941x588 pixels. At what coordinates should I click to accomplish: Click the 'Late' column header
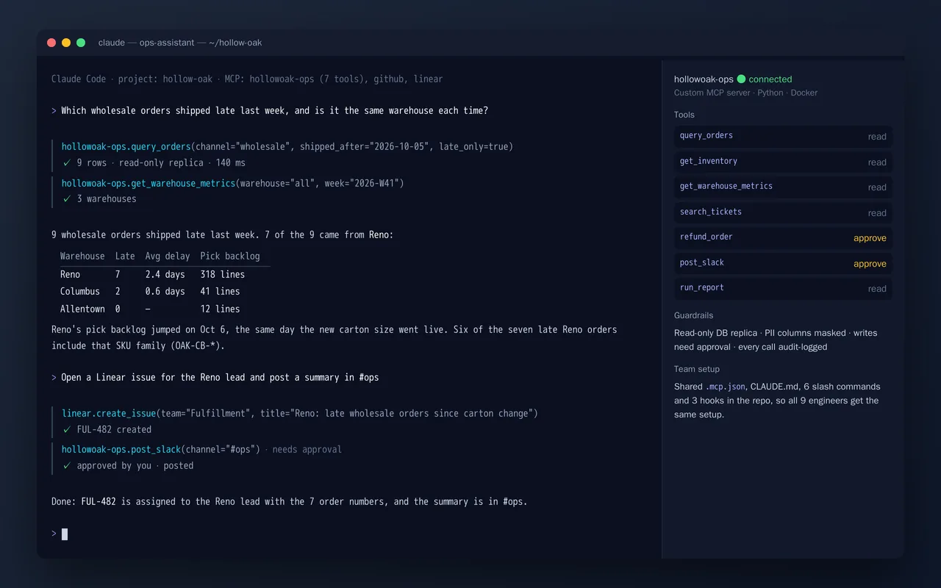125,257
